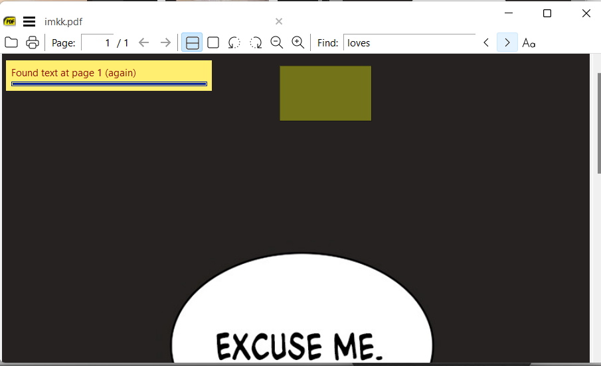
Task: Click the Found text notification
Action: point(109,76)
